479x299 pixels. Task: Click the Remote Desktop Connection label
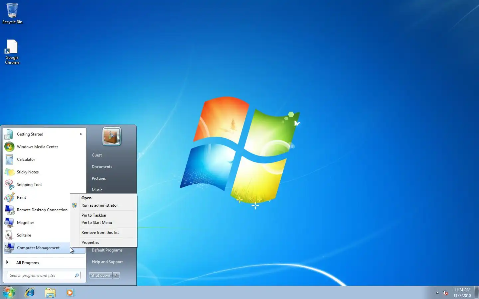(x=42, y=210)
